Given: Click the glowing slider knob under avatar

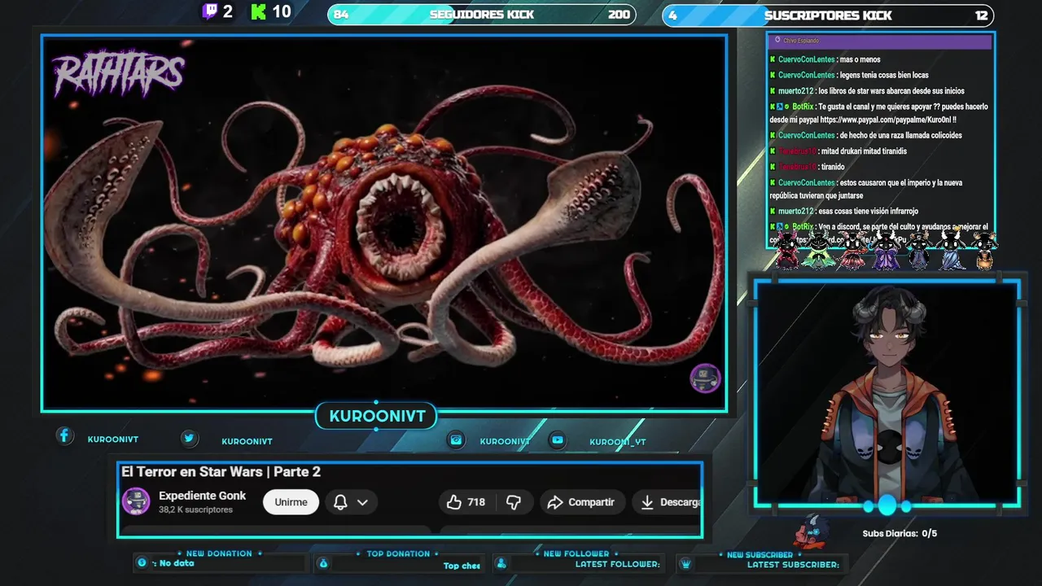Looking at the screenshot, I should pyautogui.click(x=887, y=505).
